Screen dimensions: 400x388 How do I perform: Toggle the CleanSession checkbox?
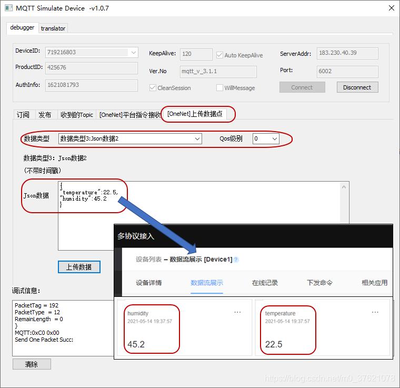153,88
